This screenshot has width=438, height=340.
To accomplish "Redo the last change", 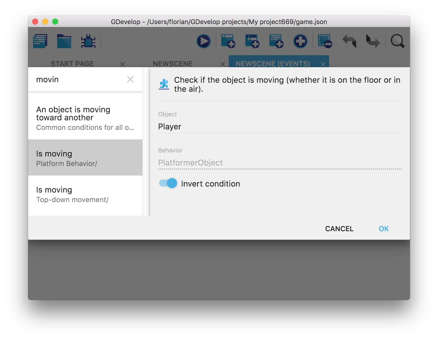I will pyautogui.click(x=373, y=41).
